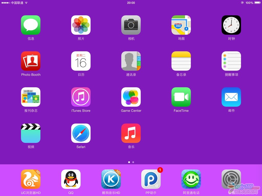Open the Contacts app (通讯录)
The width and height of the screenshot is (262, 196).
[131, 61]
